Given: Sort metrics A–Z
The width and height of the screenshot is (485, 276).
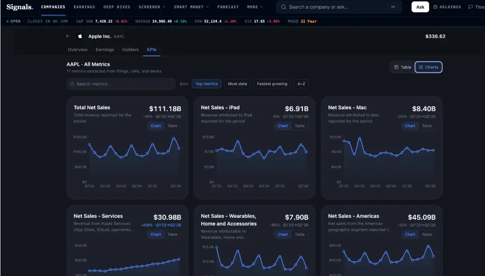Looking at the screenshot, I should click(x=301, y=84).
